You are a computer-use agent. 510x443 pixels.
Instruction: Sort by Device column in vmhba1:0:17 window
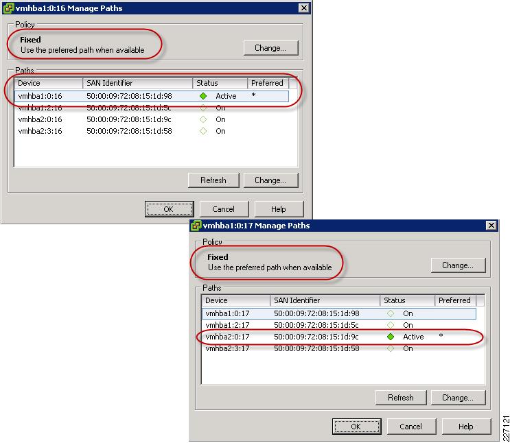point(236,300)
